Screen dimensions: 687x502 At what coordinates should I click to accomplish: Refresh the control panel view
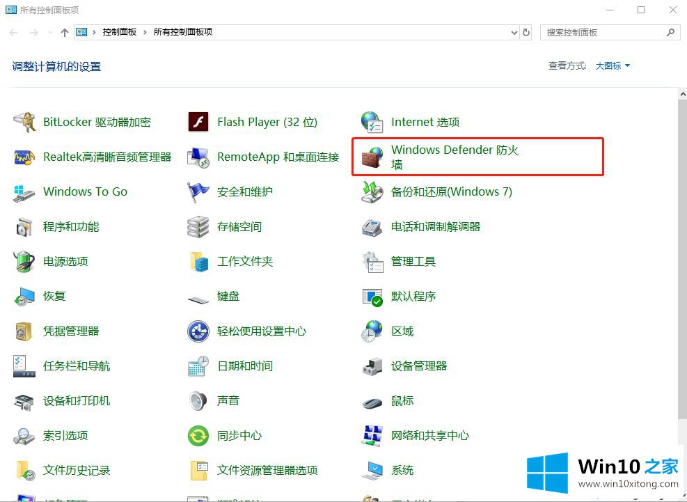coord(526,33)
